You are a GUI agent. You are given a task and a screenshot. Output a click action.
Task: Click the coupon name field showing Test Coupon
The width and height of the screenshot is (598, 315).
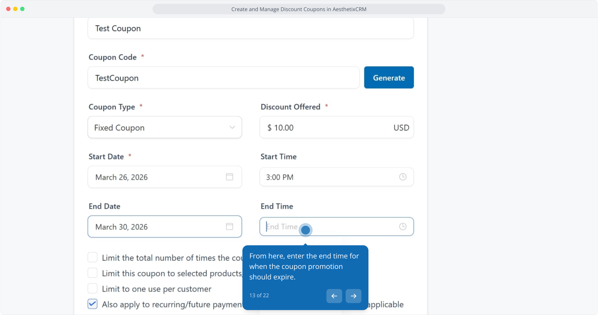pos(250,28)
